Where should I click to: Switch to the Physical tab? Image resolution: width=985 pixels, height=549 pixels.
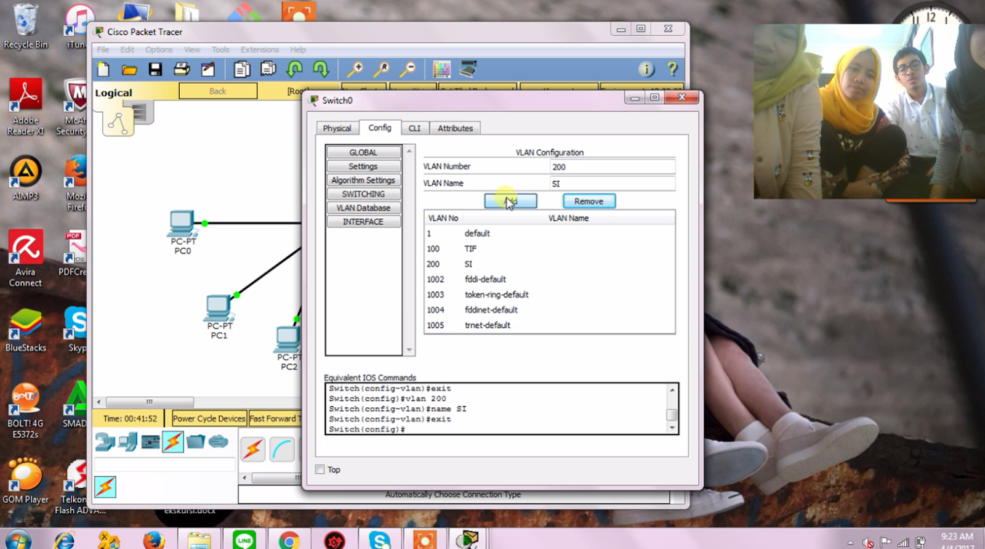click(337, 128)
